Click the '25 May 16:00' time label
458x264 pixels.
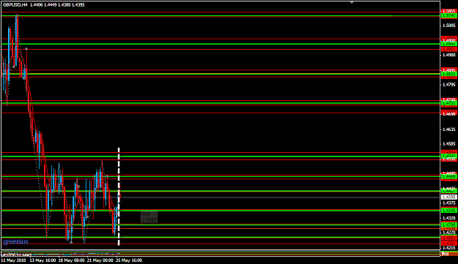[129, 260]
